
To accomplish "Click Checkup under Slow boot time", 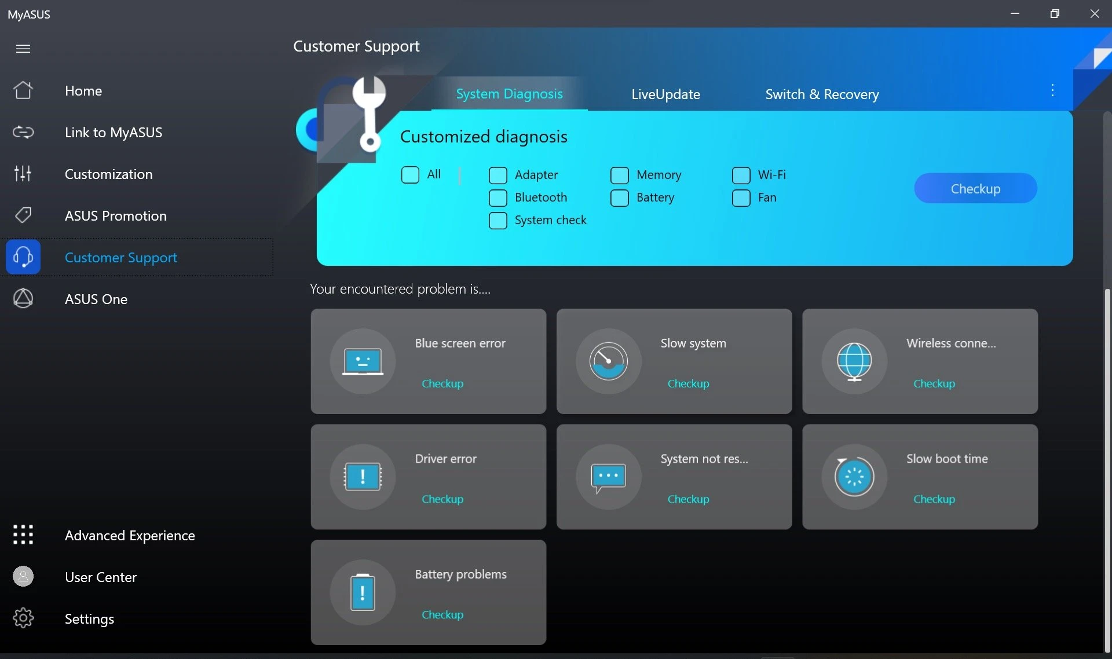I will [934, 499].
